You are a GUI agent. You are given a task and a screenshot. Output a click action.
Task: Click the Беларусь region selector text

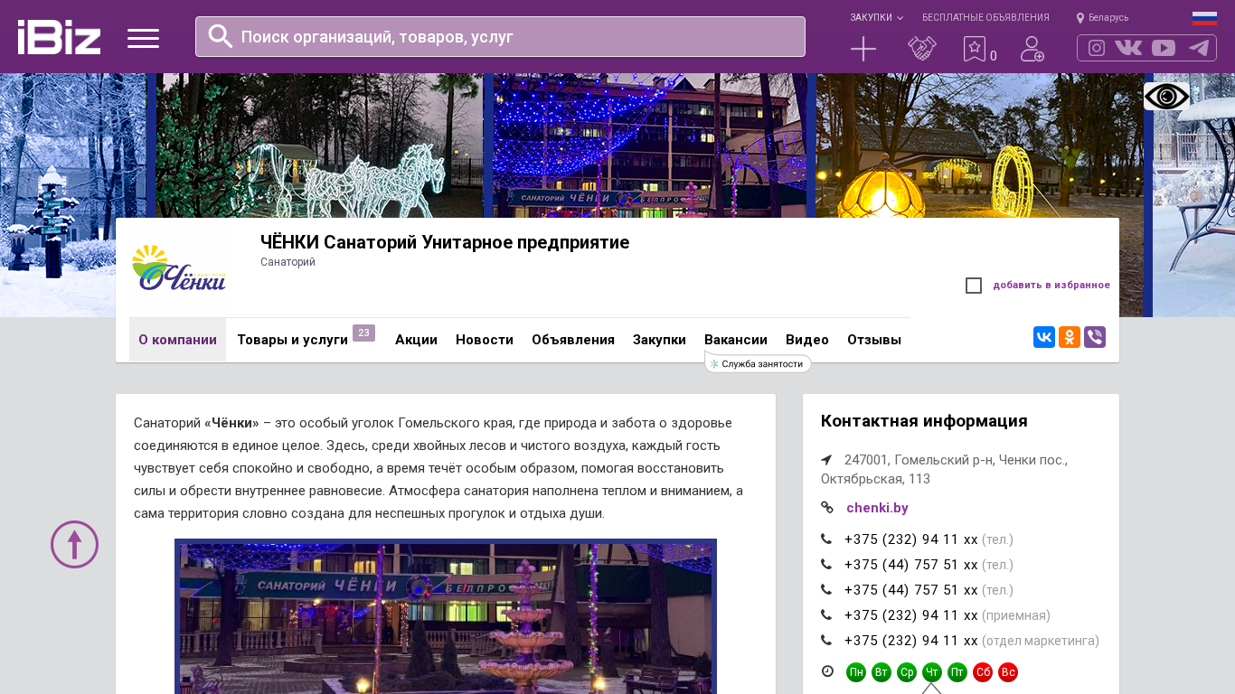click(x=1108, y=18)
